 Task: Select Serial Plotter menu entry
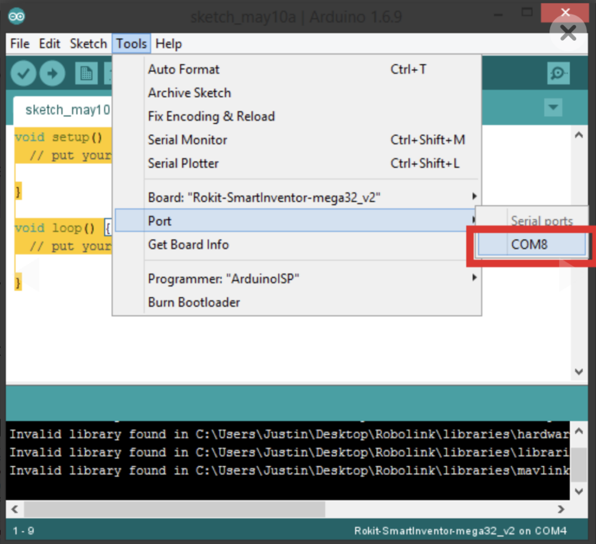click(183, 164)
